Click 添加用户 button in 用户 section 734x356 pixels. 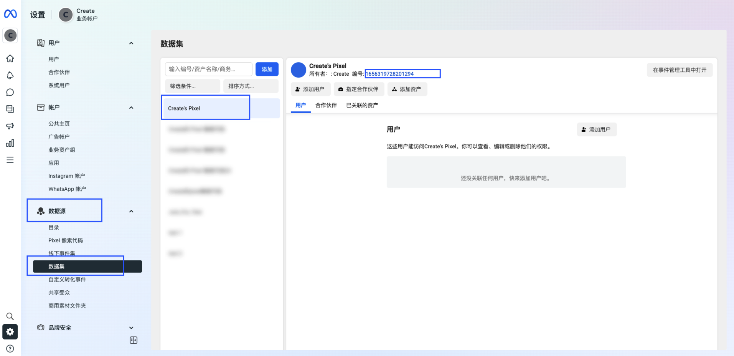click(x=597, y=129)
